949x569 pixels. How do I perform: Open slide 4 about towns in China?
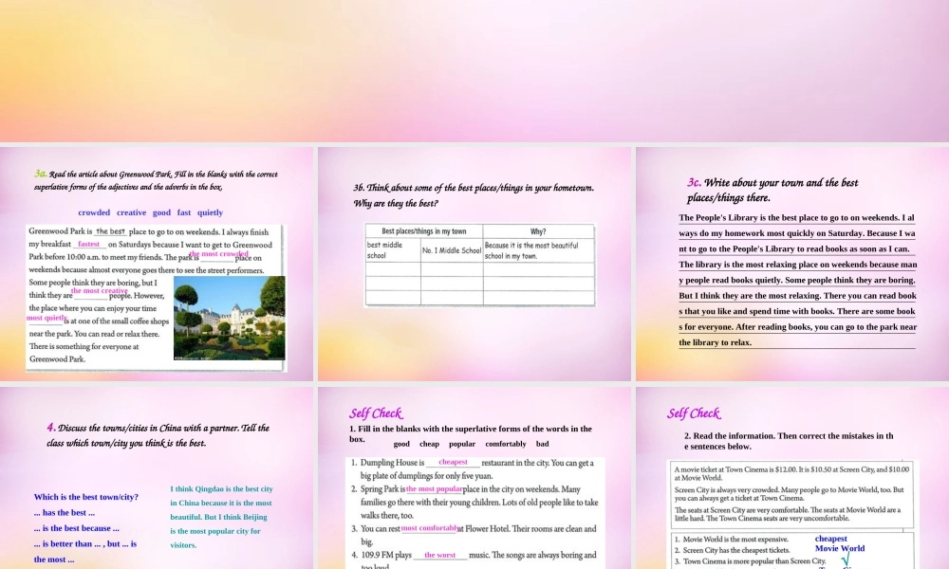[157, 478]
